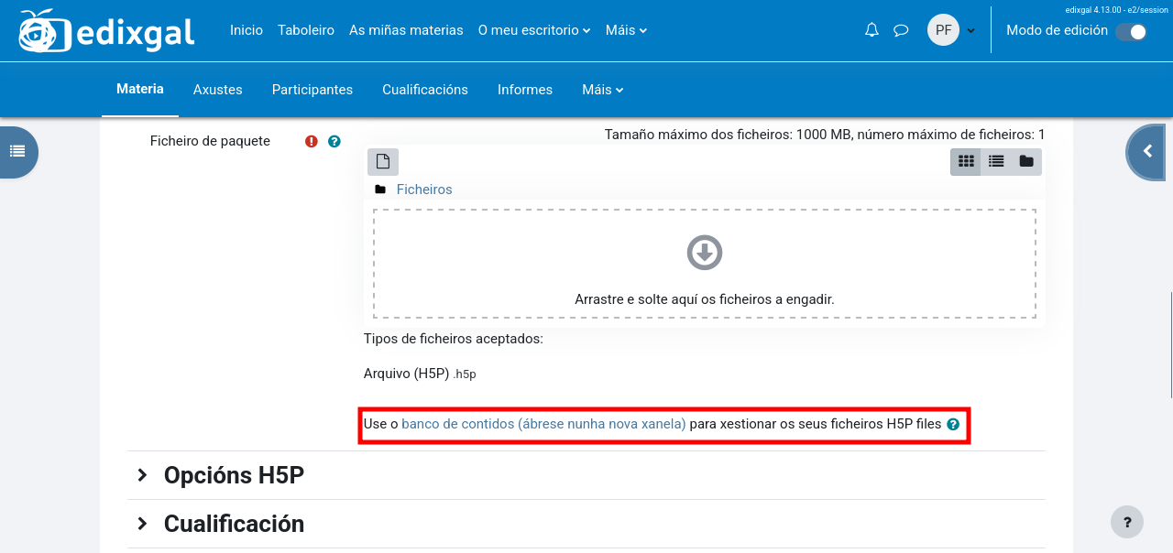Go to the Cualificacións tab
Viewport: 1173px width, 553px height.
coord(425,90)
